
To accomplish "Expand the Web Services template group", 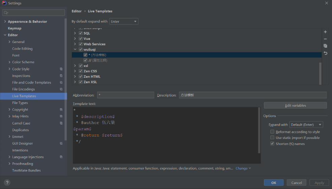I will coord(75,44).
